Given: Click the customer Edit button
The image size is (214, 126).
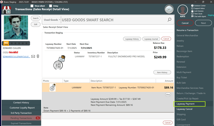Looking at the screenshot, I should 36,25.
